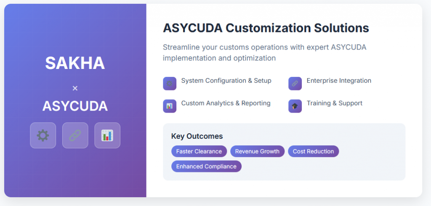431x206 pixels.
Task: Click the chain link icon tile in purple panel
Action: (75, 135)
